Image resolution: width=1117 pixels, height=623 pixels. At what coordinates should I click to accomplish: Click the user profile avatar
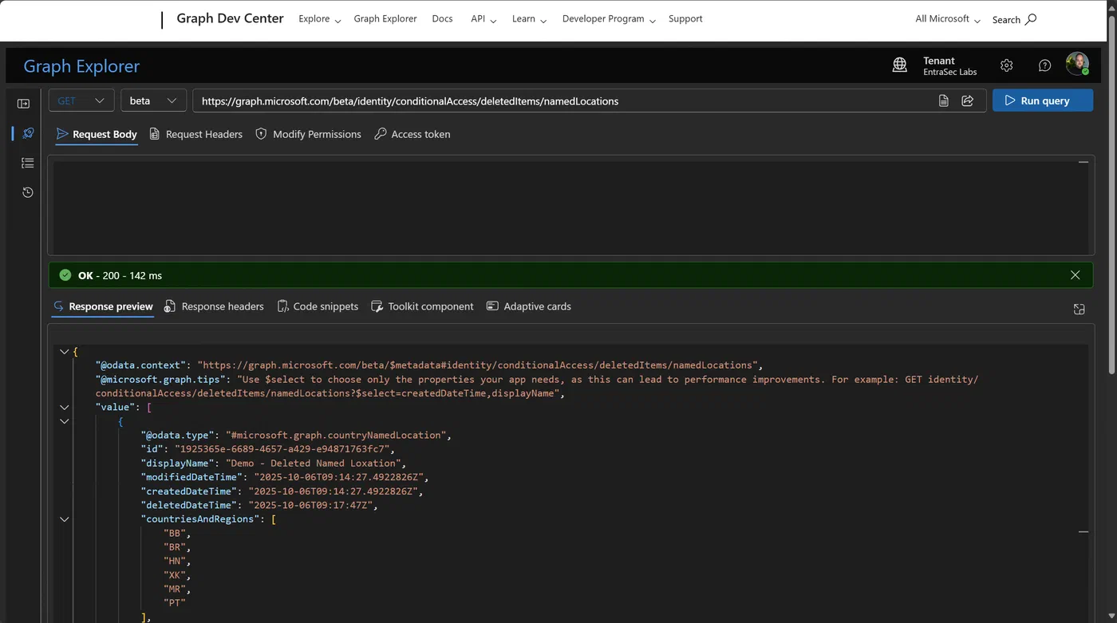(1077, 64)
